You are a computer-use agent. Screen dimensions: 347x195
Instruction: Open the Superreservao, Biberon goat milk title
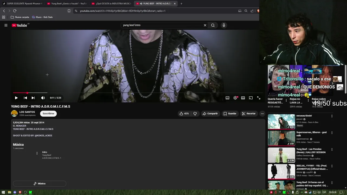point(311,134)
